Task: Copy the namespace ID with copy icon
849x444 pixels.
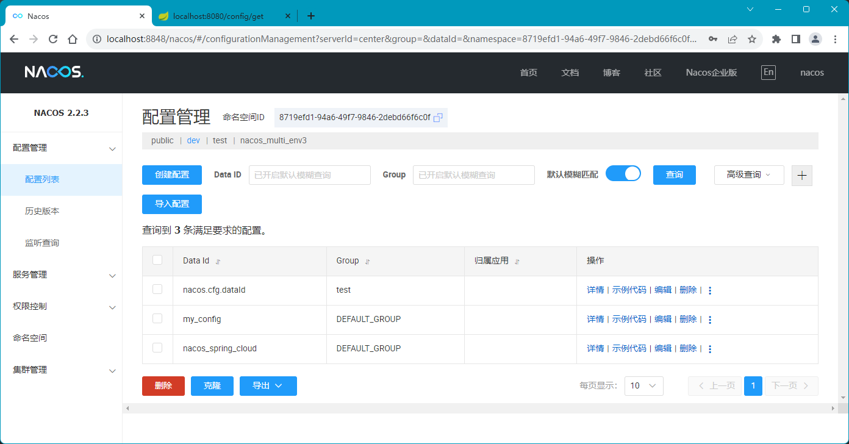Action: click(x=437, y=118)
